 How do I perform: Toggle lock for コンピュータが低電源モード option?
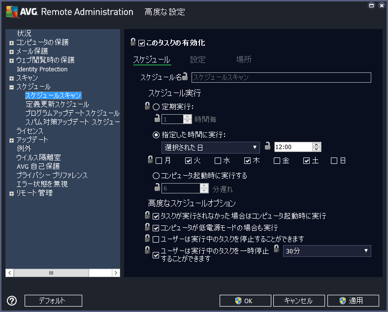click(147, 227)
